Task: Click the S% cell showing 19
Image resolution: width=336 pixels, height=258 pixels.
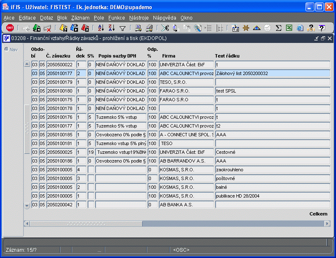Action: tap(91, 152)
